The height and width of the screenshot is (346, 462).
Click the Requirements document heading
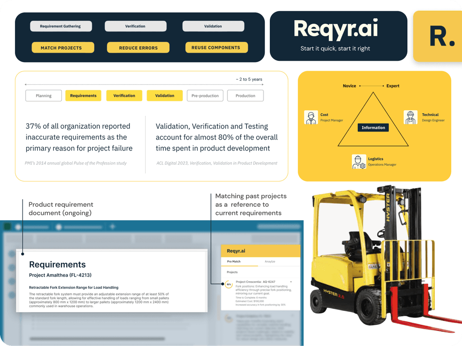tap(57, 264)
